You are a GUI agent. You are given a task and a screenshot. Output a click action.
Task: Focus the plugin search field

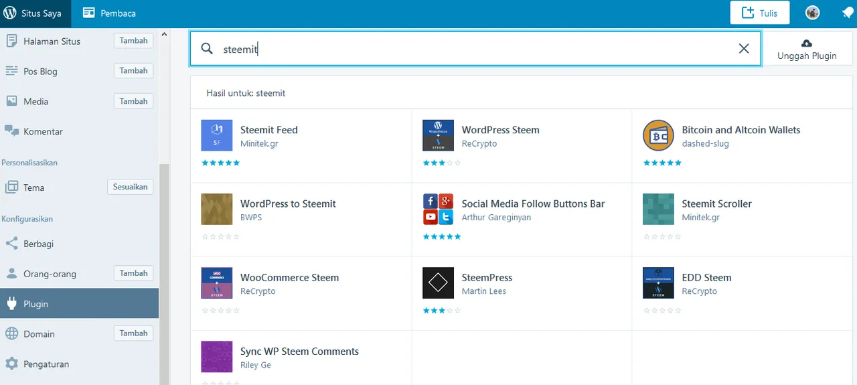[x=475, y=49]
